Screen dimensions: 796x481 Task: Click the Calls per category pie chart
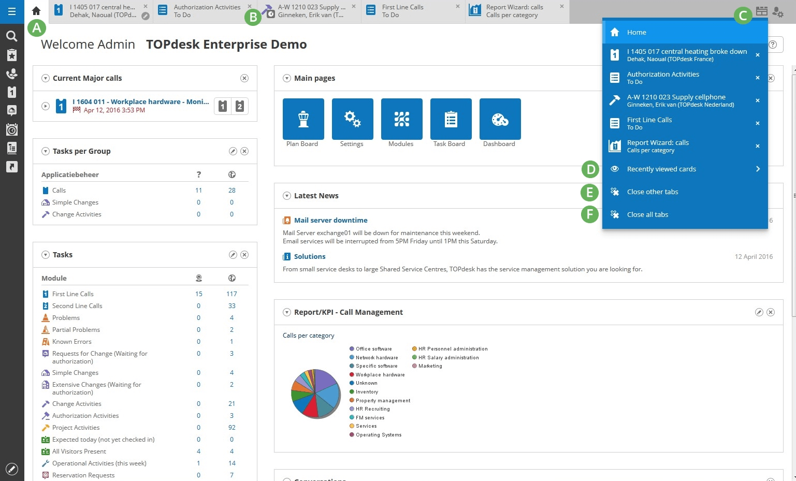(315, 393)
